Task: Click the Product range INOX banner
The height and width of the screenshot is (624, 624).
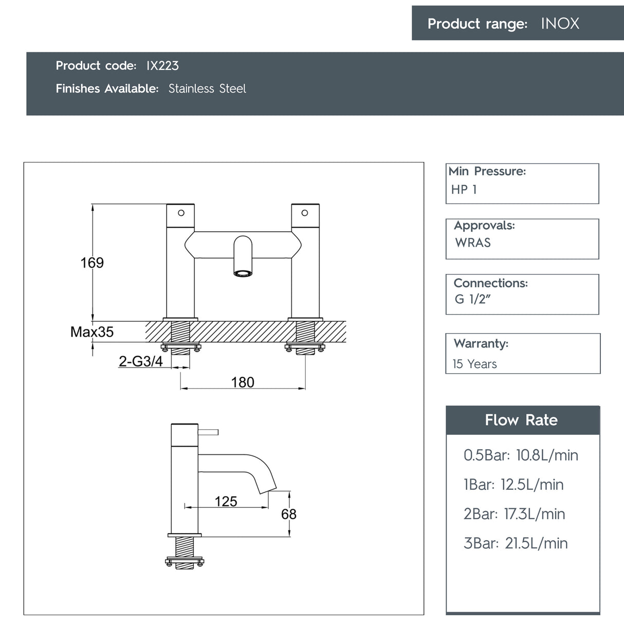Action: pyautogui.click(x=518, y=23)
